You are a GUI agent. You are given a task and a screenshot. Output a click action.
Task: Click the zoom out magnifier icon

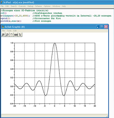tap(7, 35)
